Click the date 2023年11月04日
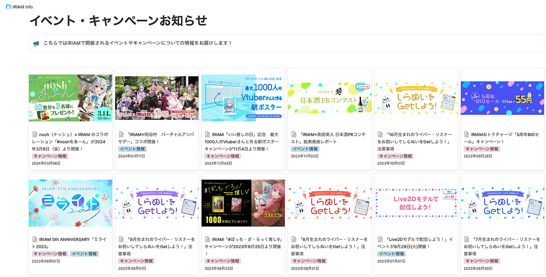 [x=219, y=163]
